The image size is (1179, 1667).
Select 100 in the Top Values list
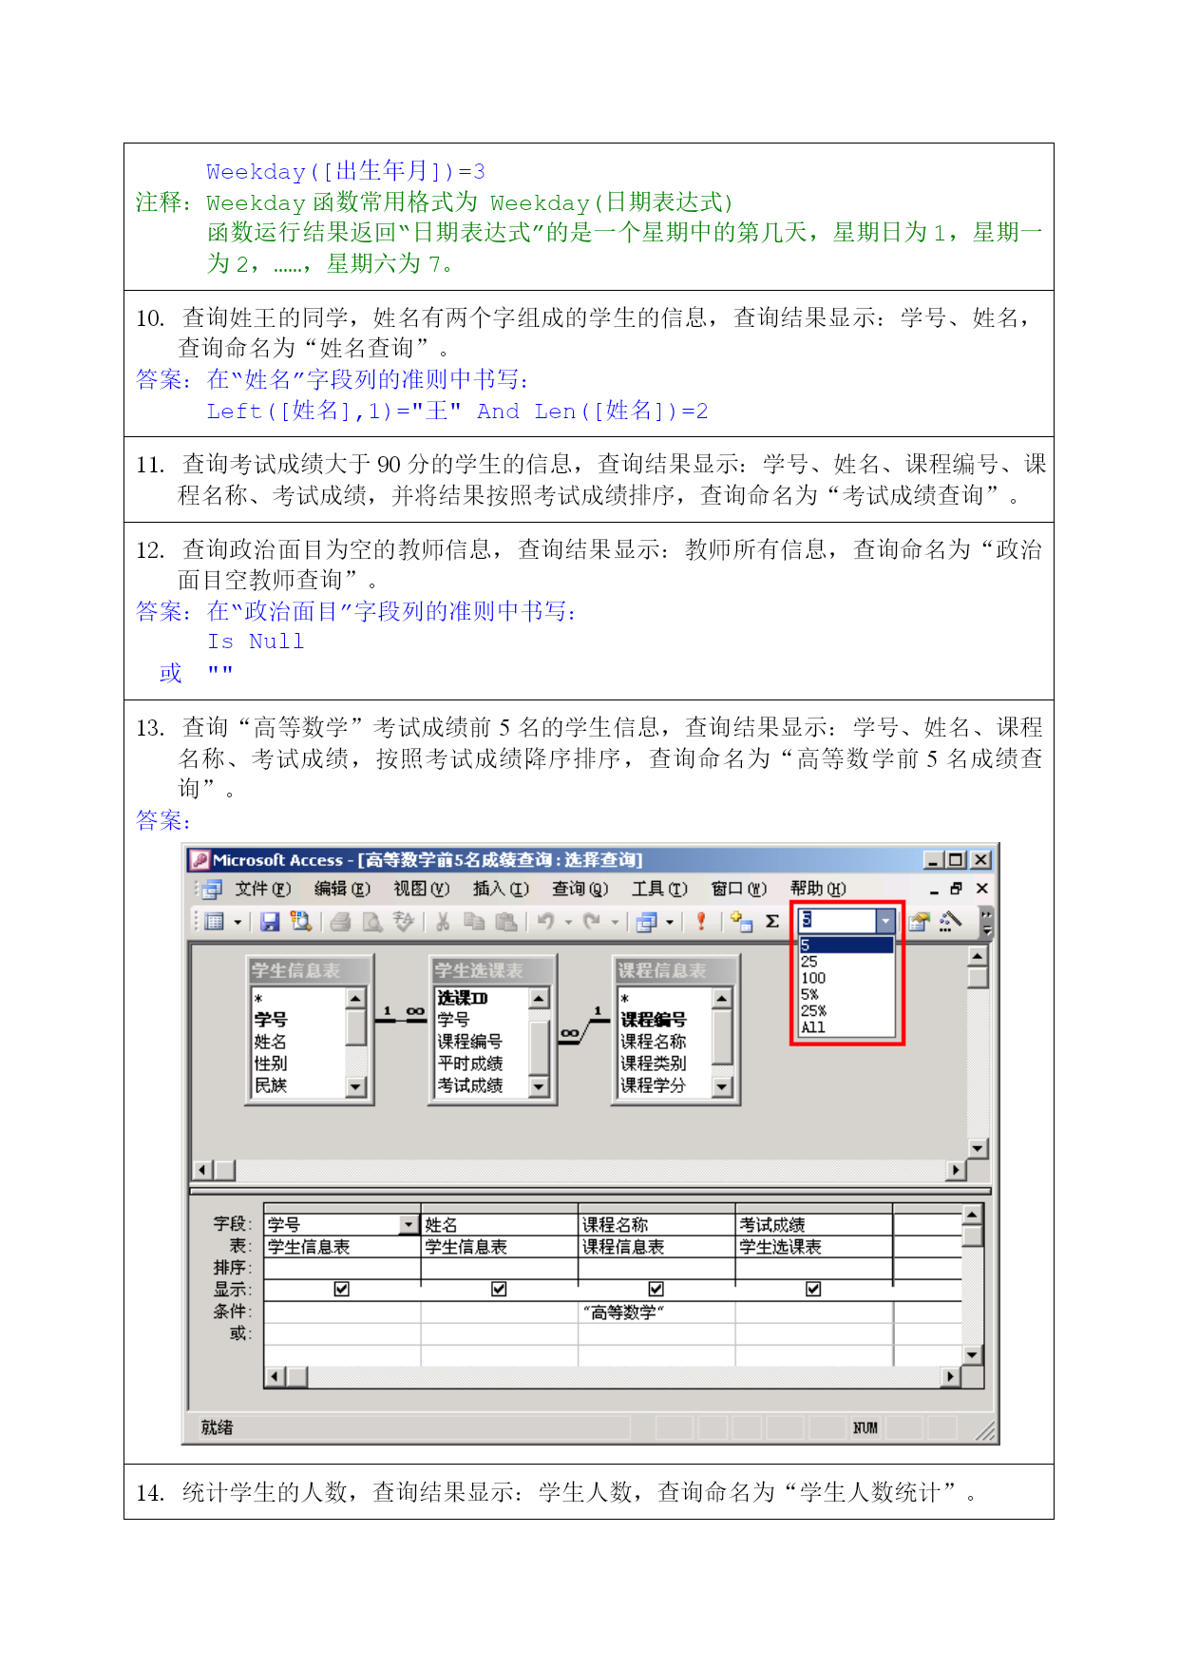point(846,978)
